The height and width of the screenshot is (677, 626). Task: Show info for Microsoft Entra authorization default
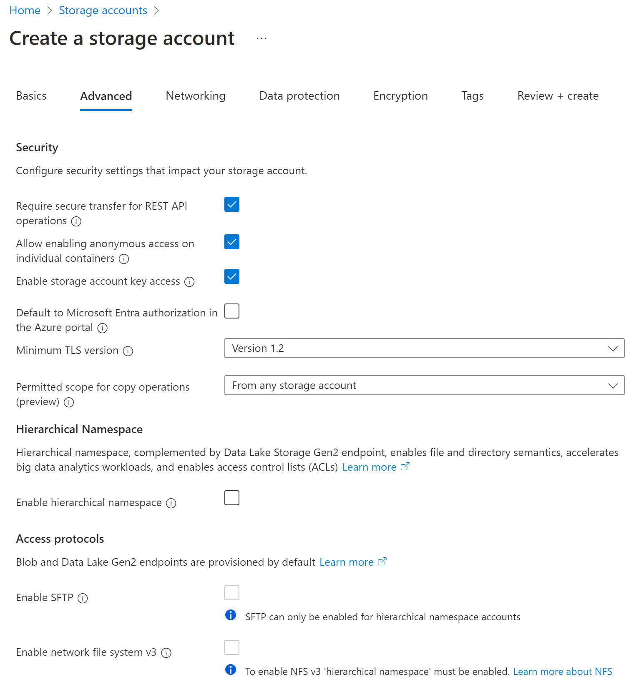(102, 328)
